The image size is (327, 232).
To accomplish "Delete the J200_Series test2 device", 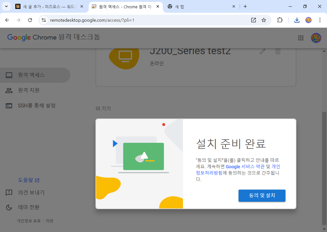I will (278, 51).
